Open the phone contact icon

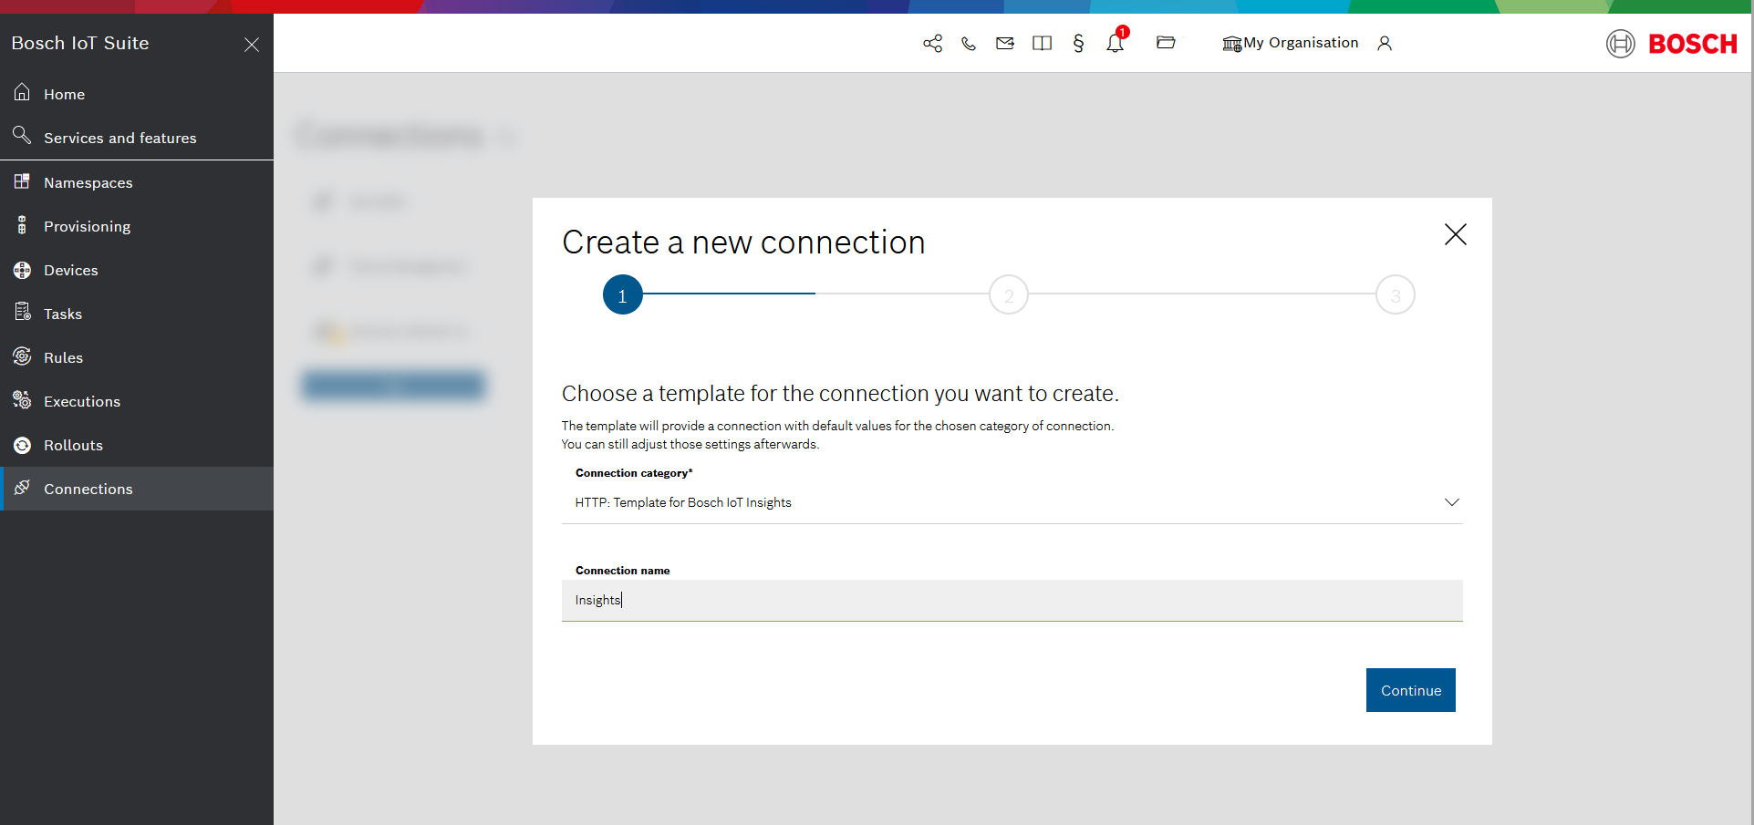coord(969,43)
